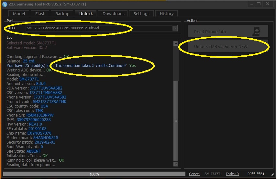Image resolution: width=277 pixels, height=179 pixels.
Task: Click the Read Phone Info button
Action: tap(228, 31)
